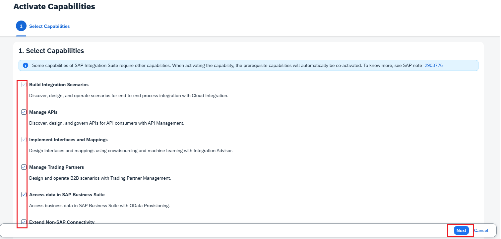Uncheck Access data in SAP Business Suite
Viewport: 501px width, 239px height.
pyautogui.click(x=24, y=195)
